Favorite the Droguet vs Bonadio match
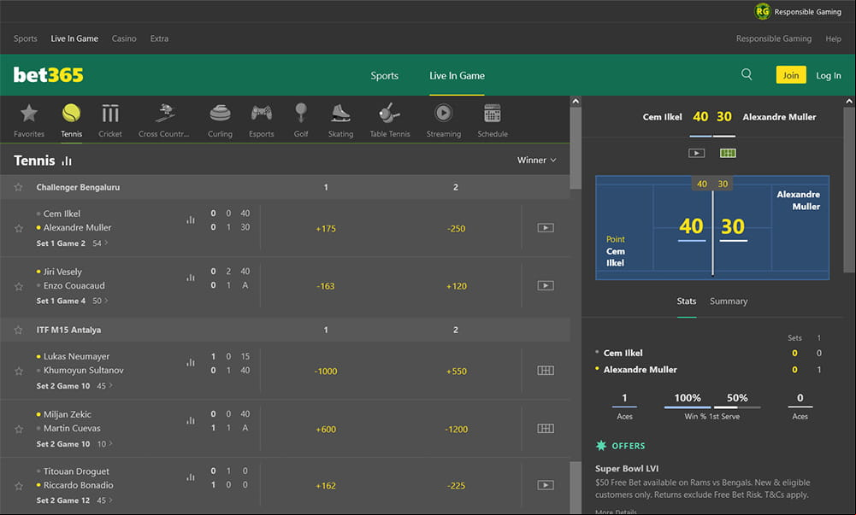The width and height of the screenshot is (856, 515). point(19,486)
